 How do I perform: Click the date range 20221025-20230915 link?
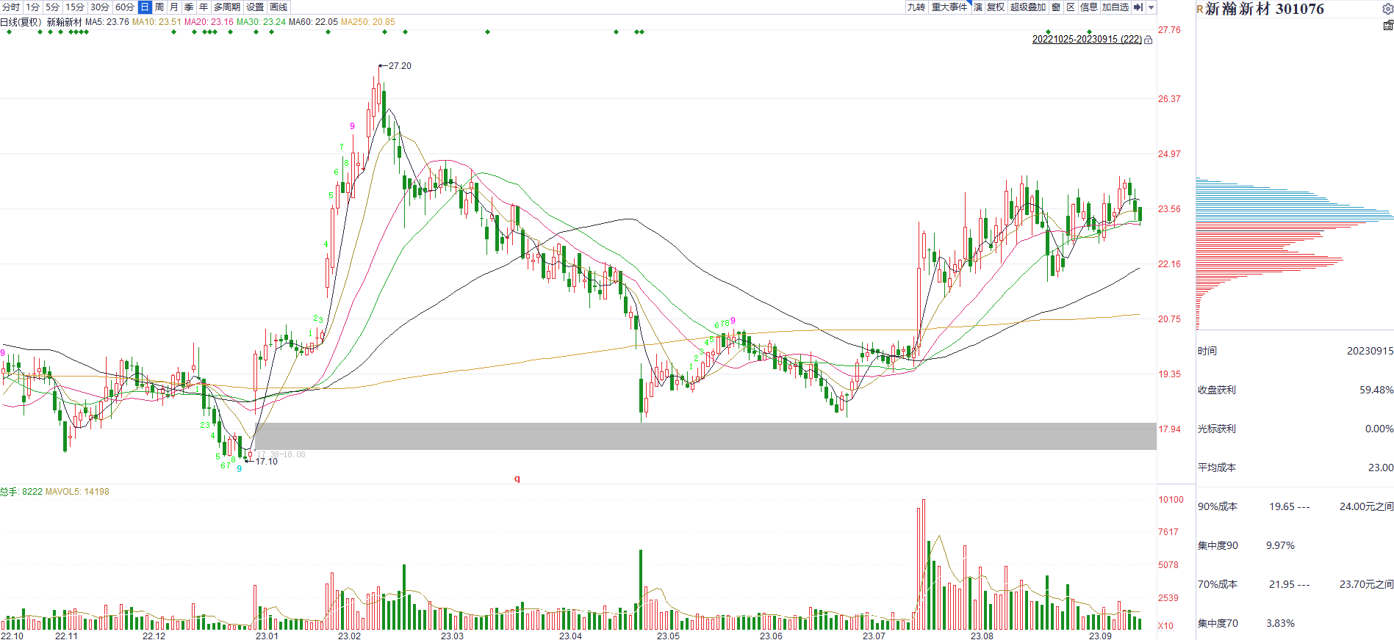coord(1087,40)
